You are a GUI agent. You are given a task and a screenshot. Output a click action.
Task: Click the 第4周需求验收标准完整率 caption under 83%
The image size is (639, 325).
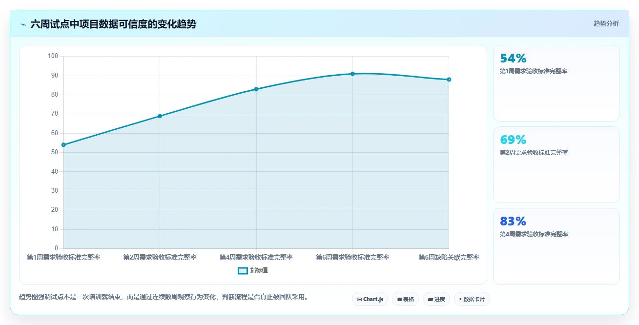534,234
